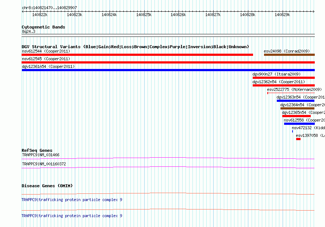Click the blue dgv12363n54 gain bar
325x227 pixels.
[x=295, y=101]
